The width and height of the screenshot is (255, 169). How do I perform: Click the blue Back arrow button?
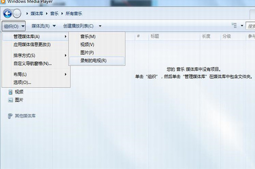7,13
